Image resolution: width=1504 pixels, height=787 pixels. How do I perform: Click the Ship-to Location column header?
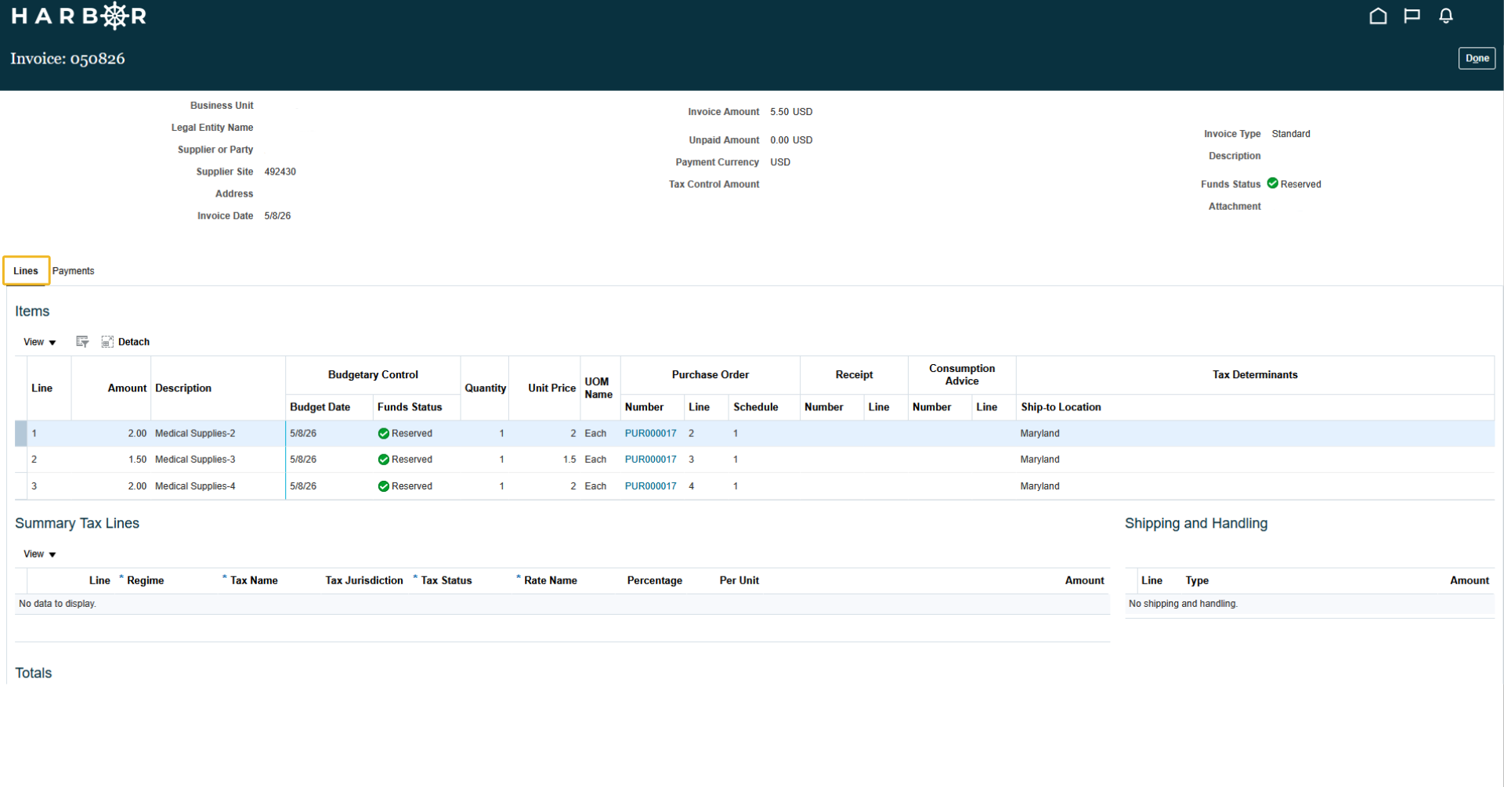pyautogui.click(x=1061, y=407)
